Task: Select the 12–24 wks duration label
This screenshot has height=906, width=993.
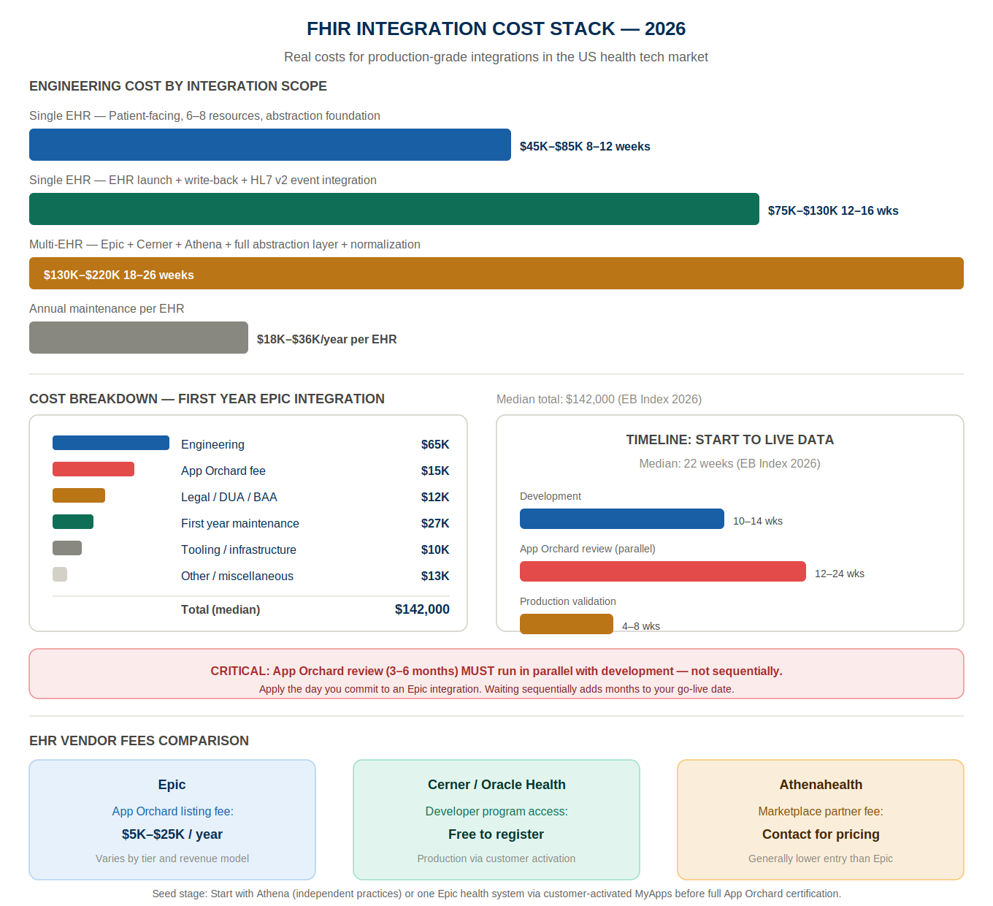Action: 840,574
